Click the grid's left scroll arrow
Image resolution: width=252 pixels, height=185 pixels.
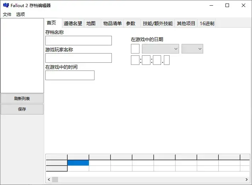pos(49,179)
